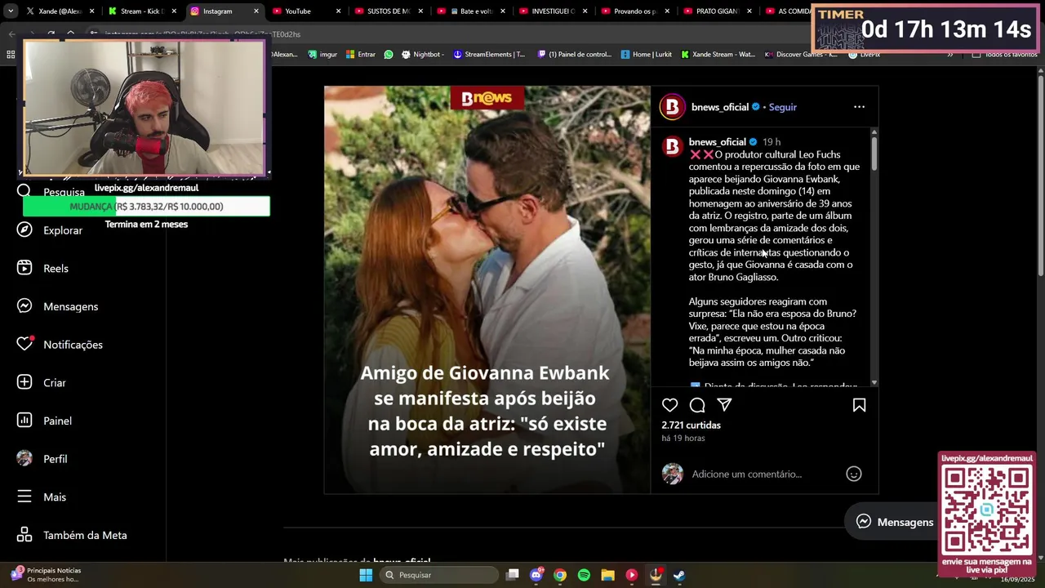1045x588 pixels.
Task: Switch to Bate e volta tab
Action: (x=470, y=11)
